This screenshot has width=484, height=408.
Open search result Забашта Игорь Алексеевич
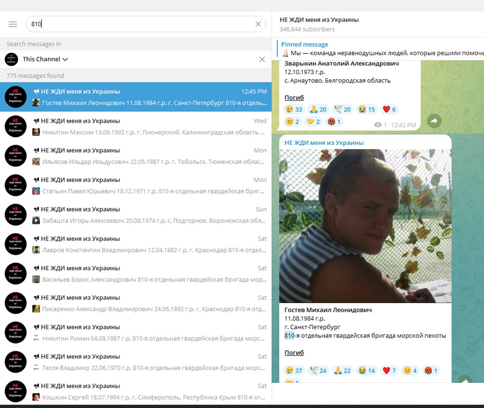click(136, 215)
